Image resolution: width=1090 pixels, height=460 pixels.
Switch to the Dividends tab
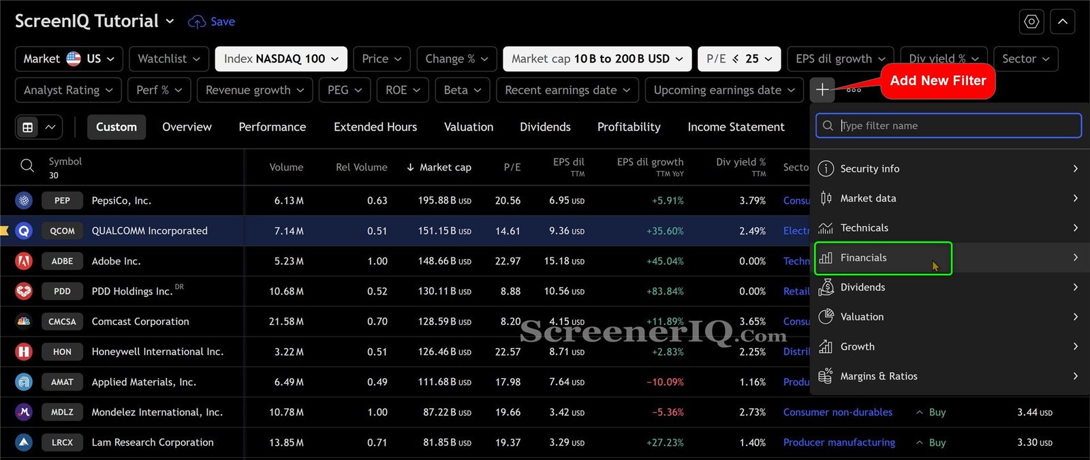pyautogui.click(x=545, y=127)
